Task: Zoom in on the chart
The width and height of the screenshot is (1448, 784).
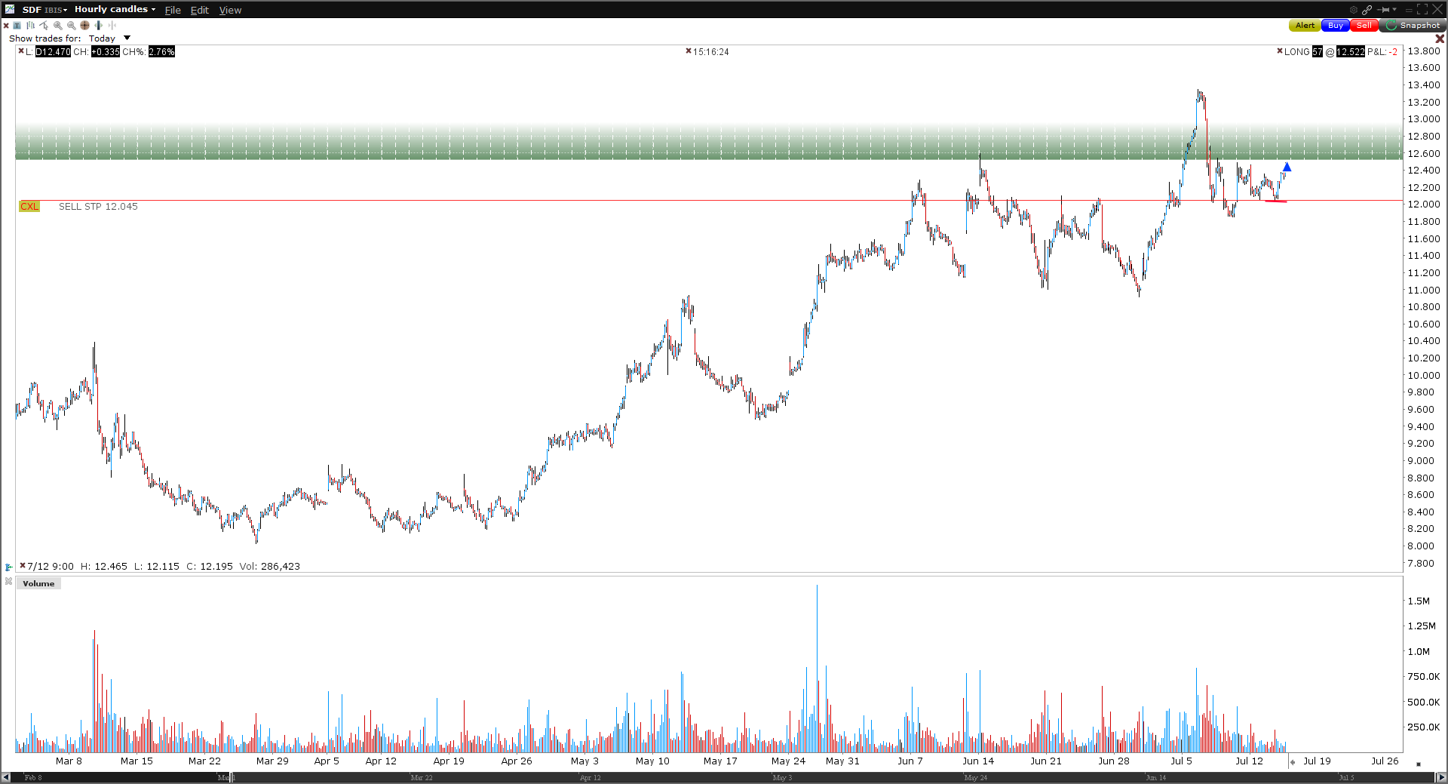Action: 58,26
